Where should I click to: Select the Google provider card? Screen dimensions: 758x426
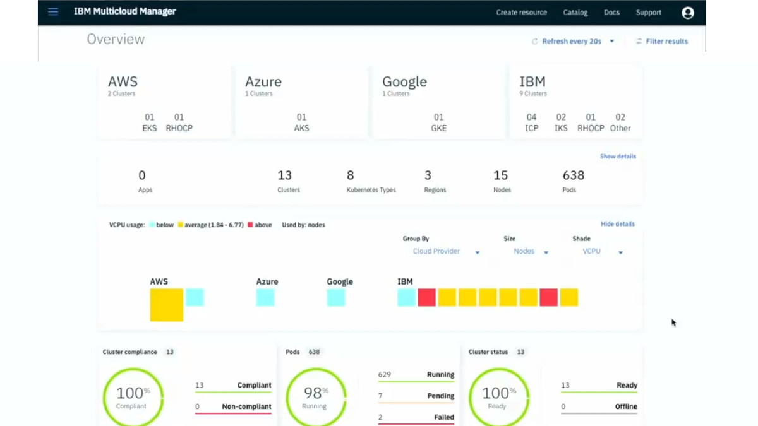[439, 102]
